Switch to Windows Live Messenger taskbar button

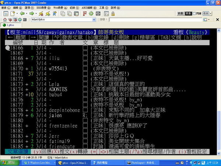[x=39, y=163]
